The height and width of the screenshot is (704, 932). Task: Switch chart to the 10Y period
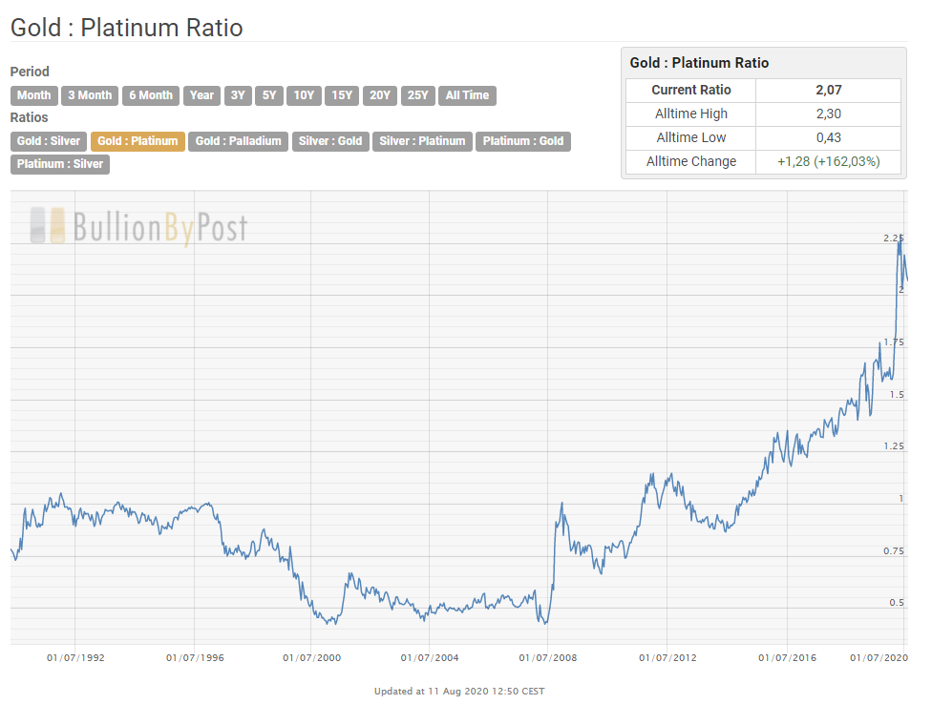[x=303, y=95]
